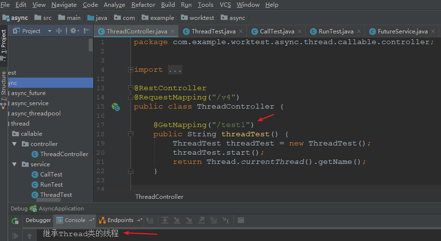Click the CallTest class icon in tree

tap(35, 175)
